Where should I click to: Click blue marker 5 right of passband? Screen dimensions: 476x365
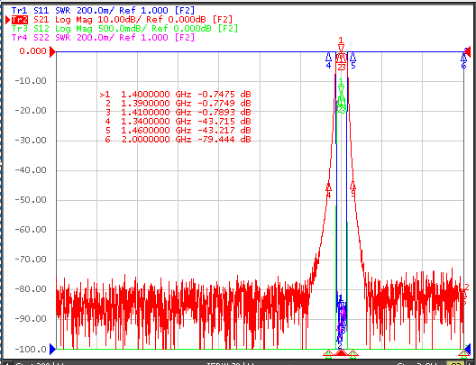(352, 60)
